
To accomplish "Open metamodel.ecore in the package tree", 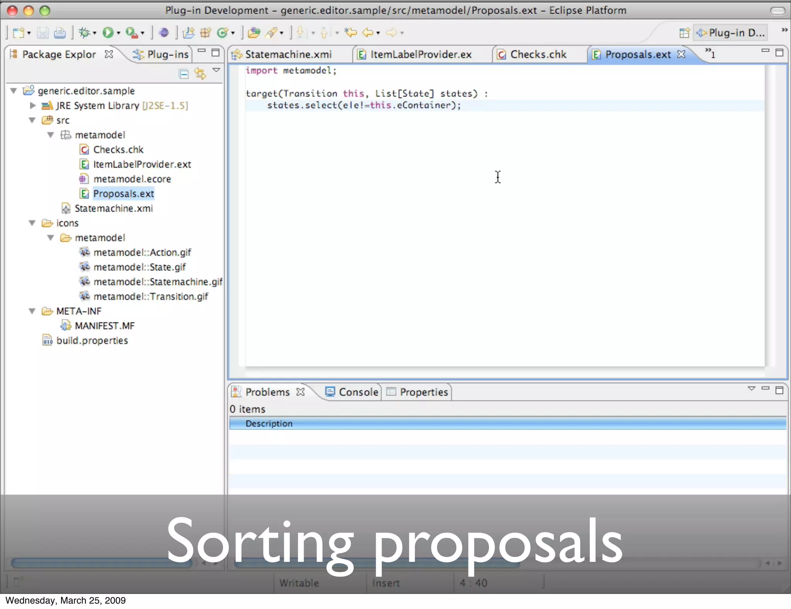I will click(x=132, y=179).
